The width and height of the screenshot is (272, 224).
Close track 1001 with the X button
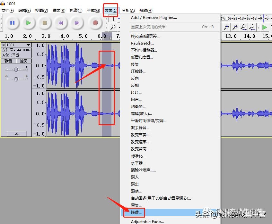(x=3, y=45)
